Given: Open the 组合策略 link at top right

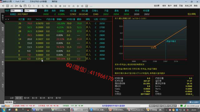Looking at the screenshot, I should tap(192, 14).
